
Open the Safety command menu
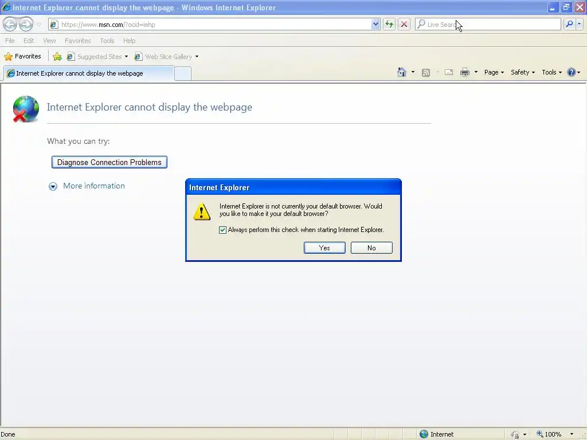523,72
